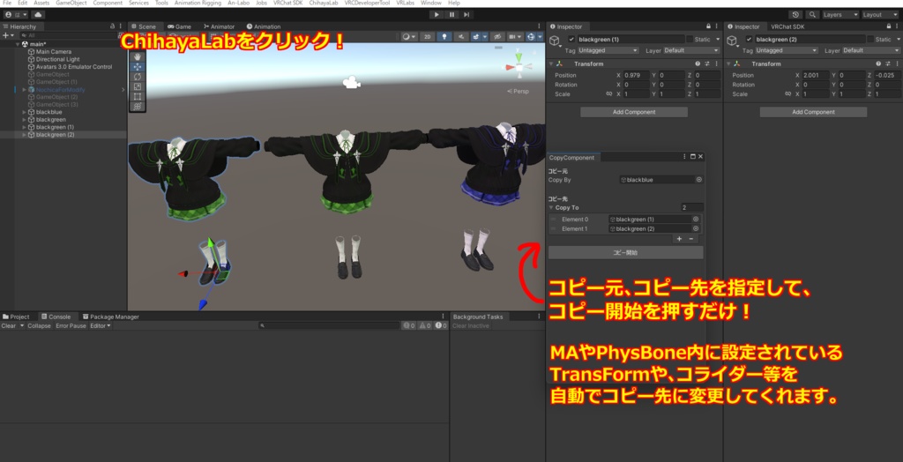Click the Pause button
This screenshot has height=462, width=903.
tap(451, 14)
